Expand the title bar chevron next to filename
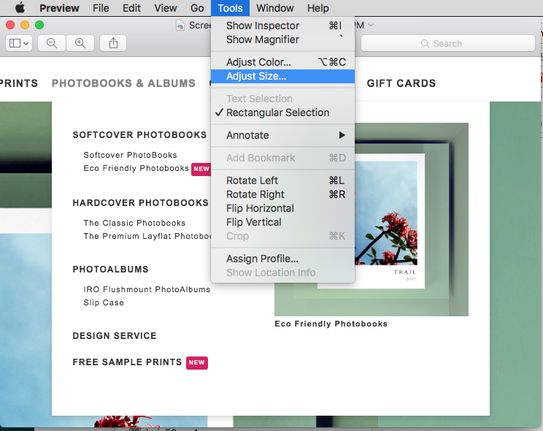Viewport: 543px width, 431px height. (371, 25)
